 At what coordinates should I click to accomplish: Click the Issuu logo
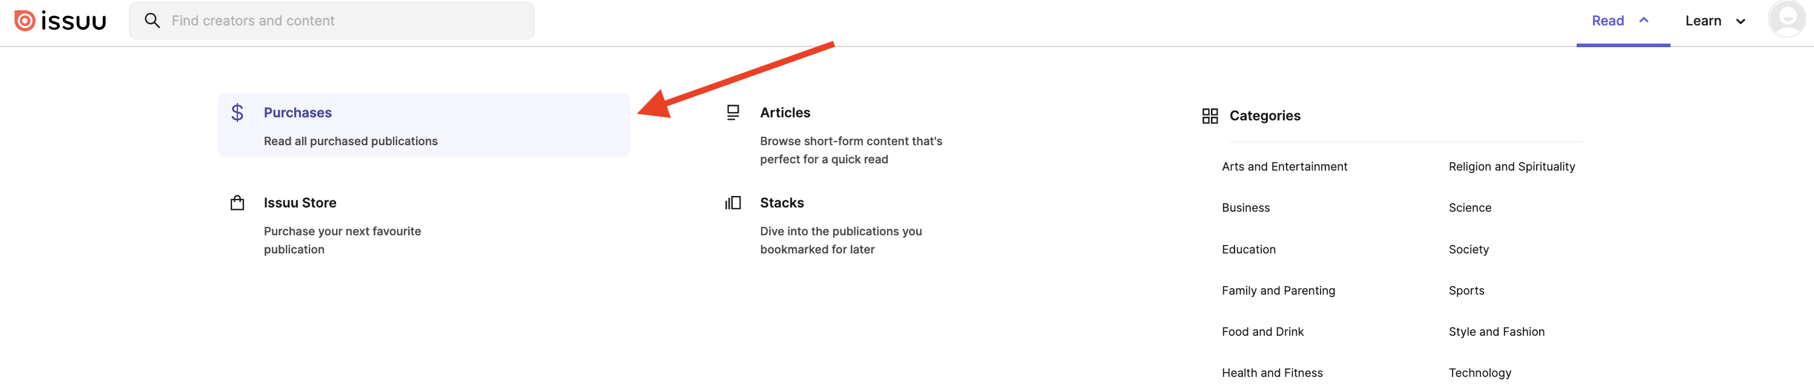point(60,21)
